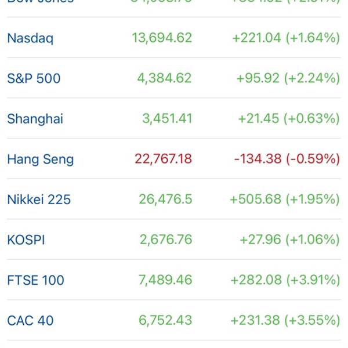Open the Nikkei 225 index link

[39, 200]
